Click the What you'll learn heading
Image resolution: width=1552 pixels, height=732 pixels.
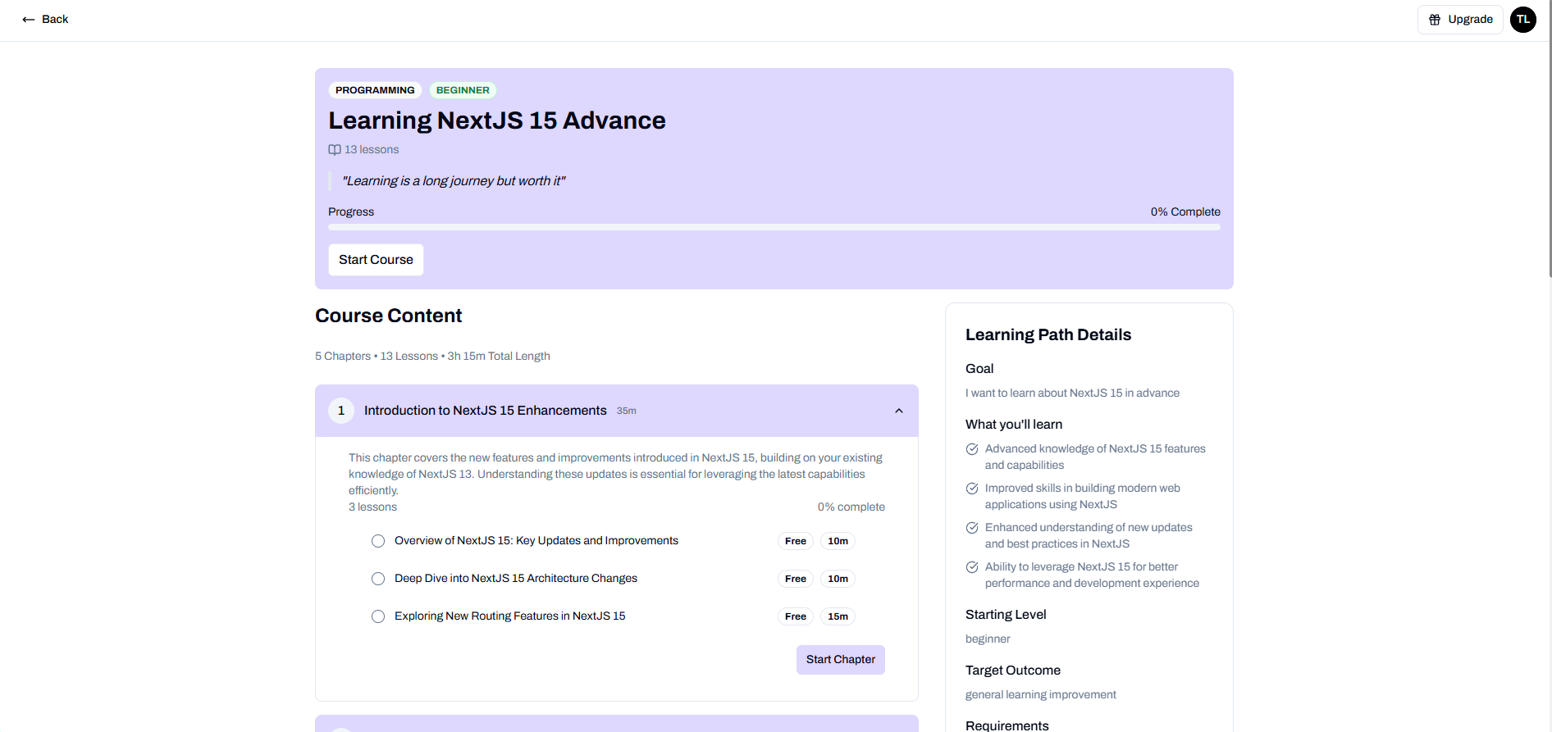point(1014,425)
